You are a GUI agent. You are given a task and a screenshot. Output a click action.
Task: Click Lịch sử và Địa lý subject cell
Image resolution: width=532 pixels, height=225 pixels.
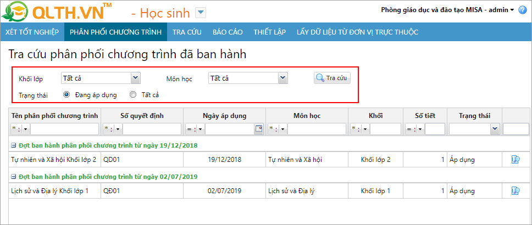tap(307, 191)
